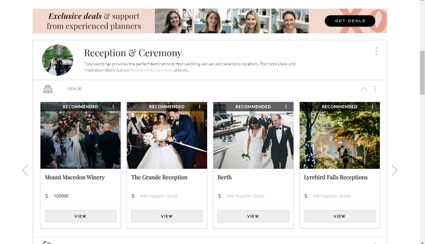Image resolution: width=425 pixels, height=244 pixels.
Task: Edit the 100000 quote for Mount Macedon Winery
Action: click(x=61, y=196)
